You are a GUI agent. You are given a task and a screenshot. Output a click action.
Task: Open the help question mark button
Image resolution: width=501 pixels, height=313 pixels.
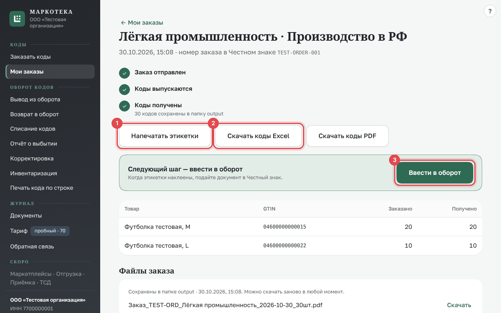[x=490, y=11]
